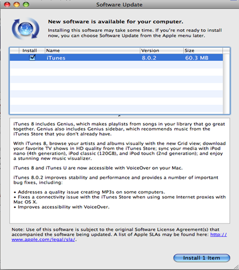Zoom the window with green button
The image size is (239, 270).
click(26, 4)
